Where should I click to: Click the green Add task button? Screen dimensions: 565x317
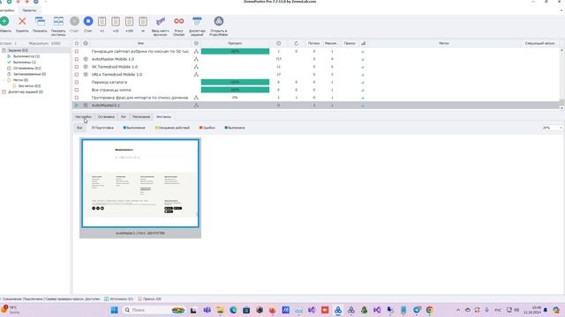4,21
